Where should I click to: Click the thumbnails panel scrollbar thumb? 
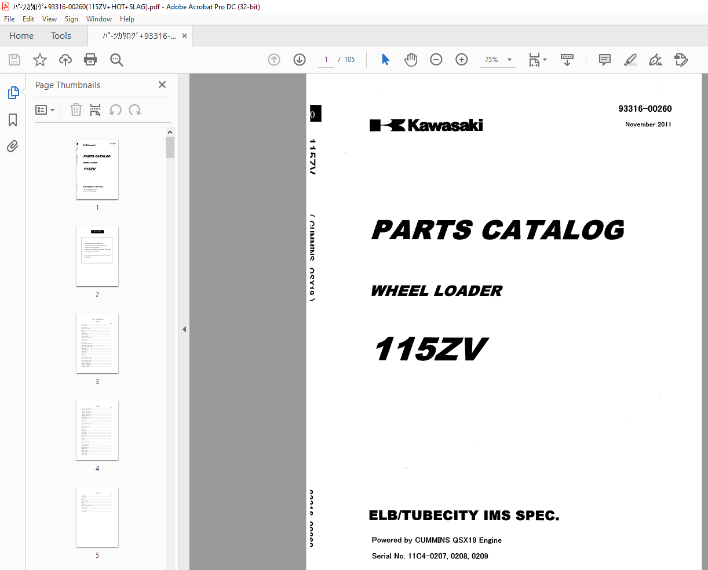coord(170,147)
